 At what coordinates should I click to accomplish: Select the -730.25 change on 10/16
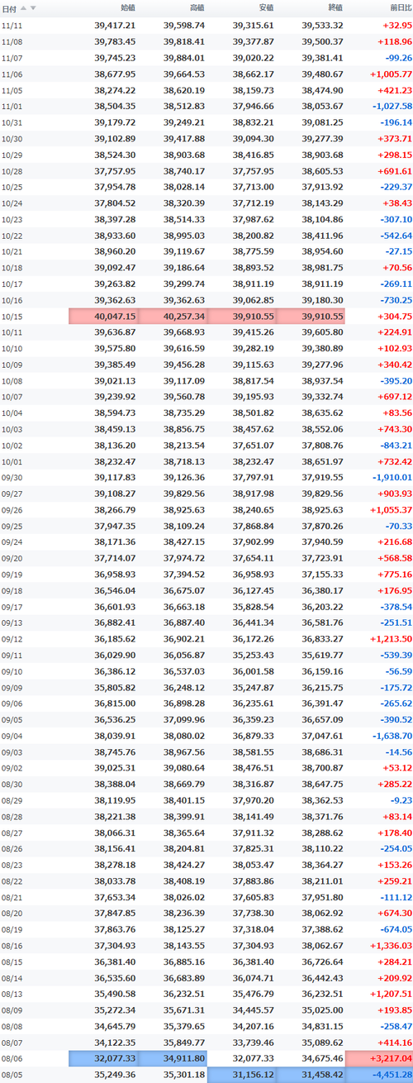(396, 299)
